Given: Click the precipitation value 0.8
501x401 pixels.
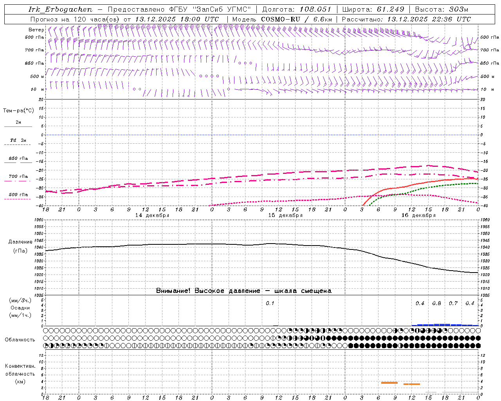Looking at the screenshot, I should pos(436,303).
